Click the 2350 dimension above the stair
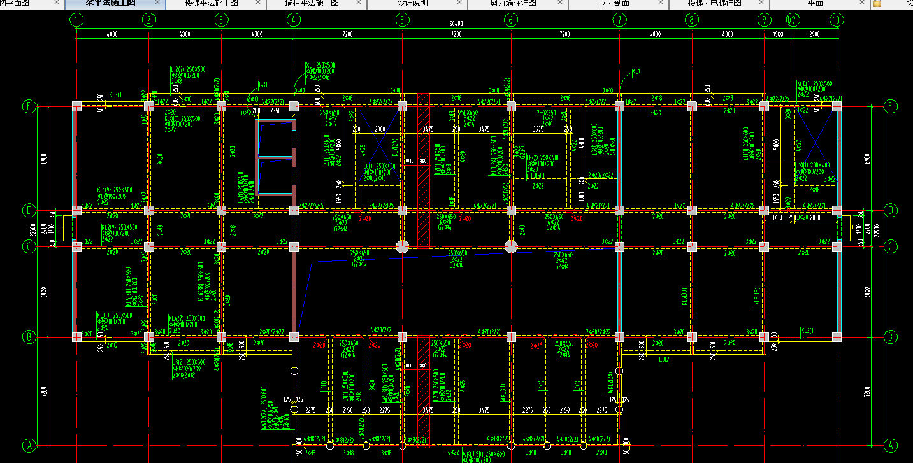 click(x=276, y=111)
